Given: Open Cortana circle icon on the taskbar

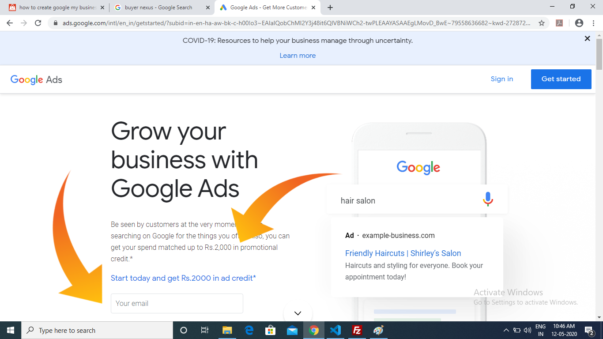Looking at the screenshot, I should point(184,330).
